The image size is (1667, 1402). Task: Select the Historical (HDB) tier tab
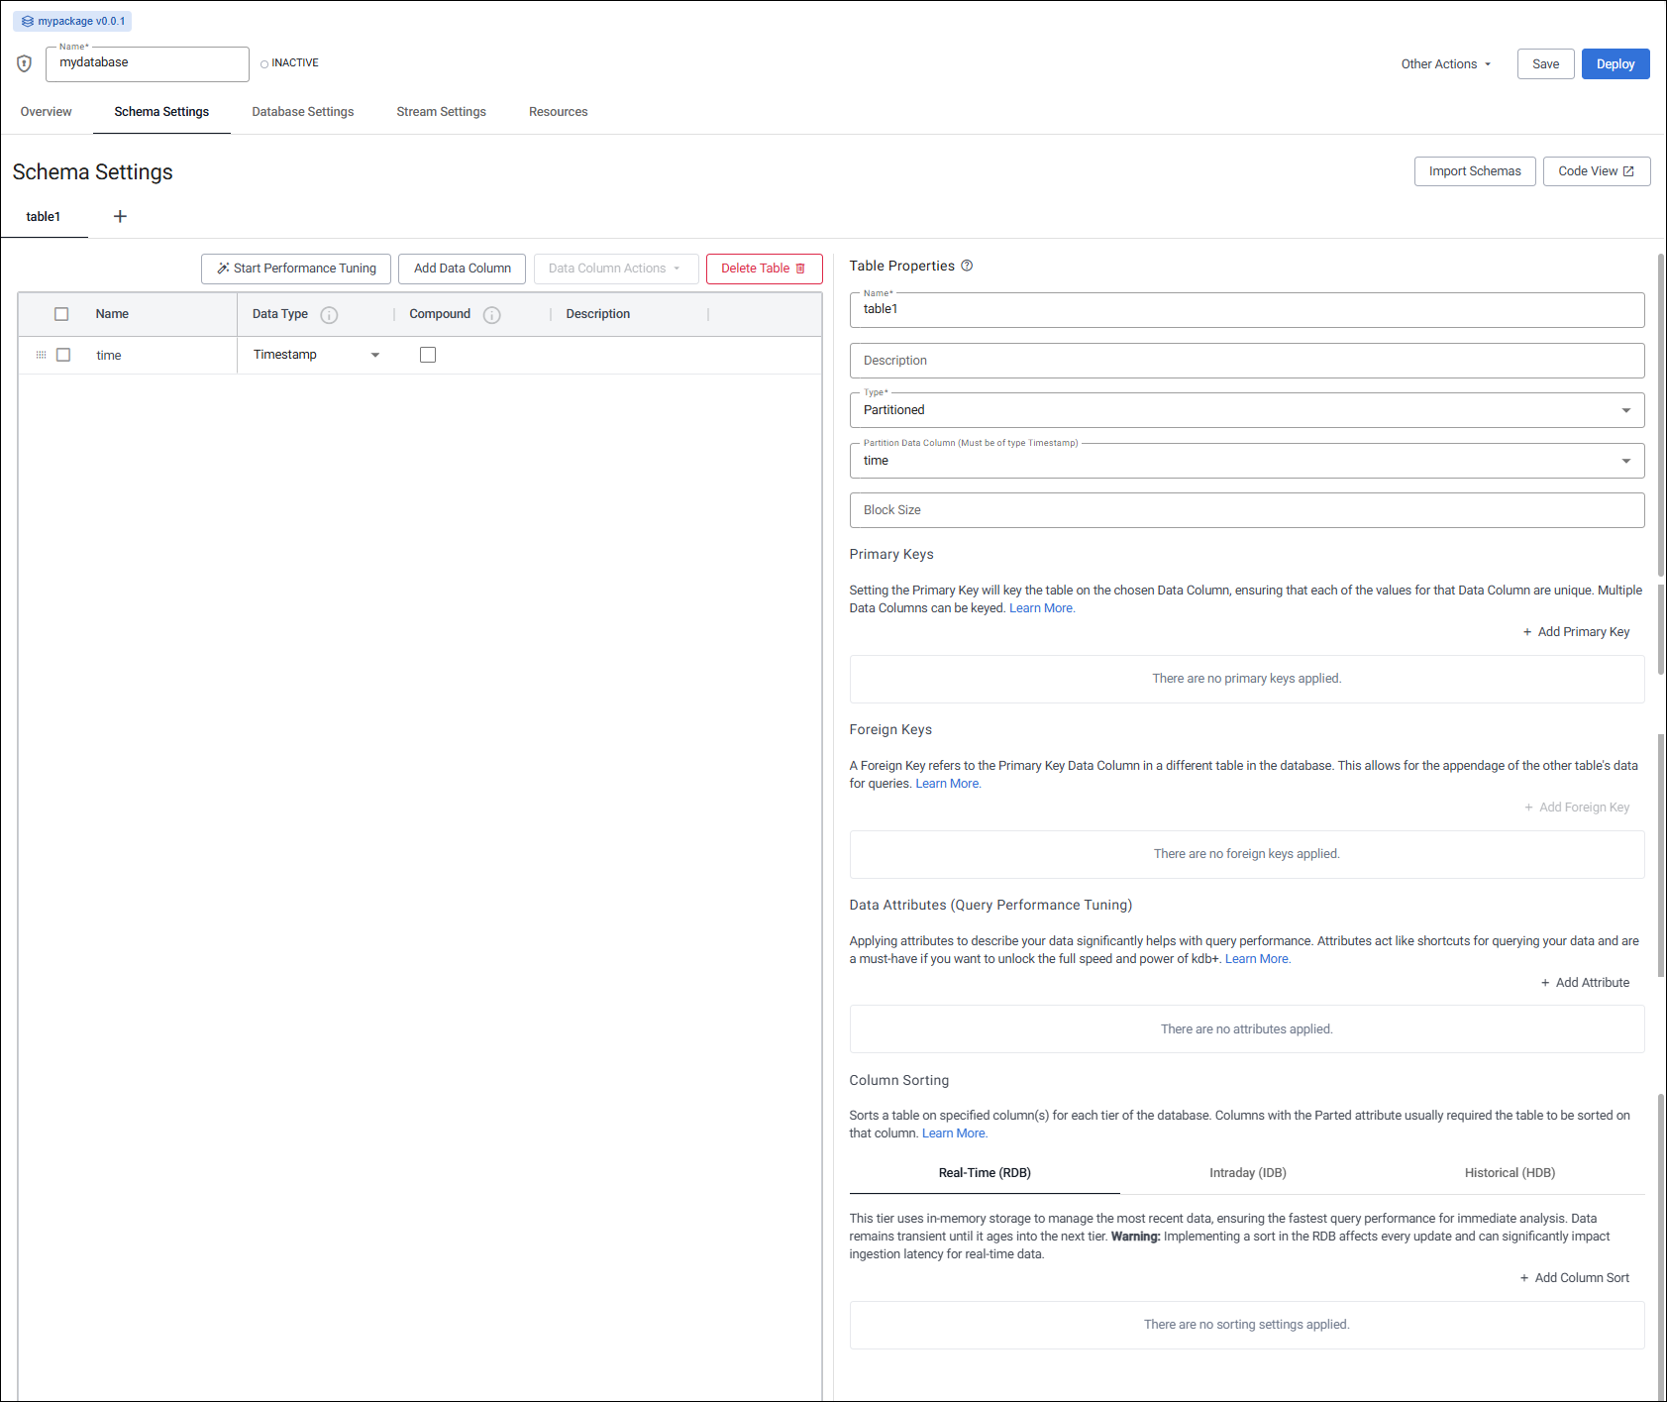tap(1510, 1172)
